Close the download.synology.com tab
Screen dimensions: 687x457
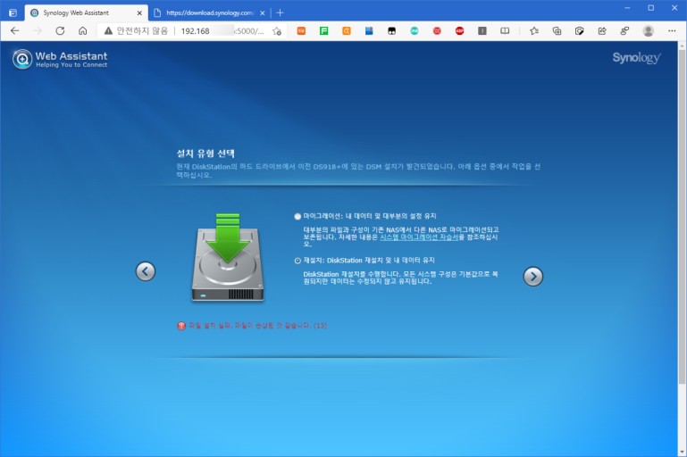262,13
